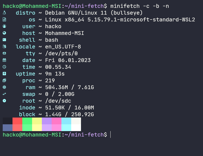Select the pale yellow swatch in the bottom row
203x156 pixels.
pyautogui.click(x=37, y=128)
